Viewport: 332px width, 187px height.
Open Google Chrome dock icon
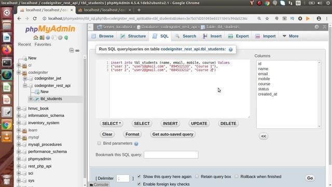7,125
